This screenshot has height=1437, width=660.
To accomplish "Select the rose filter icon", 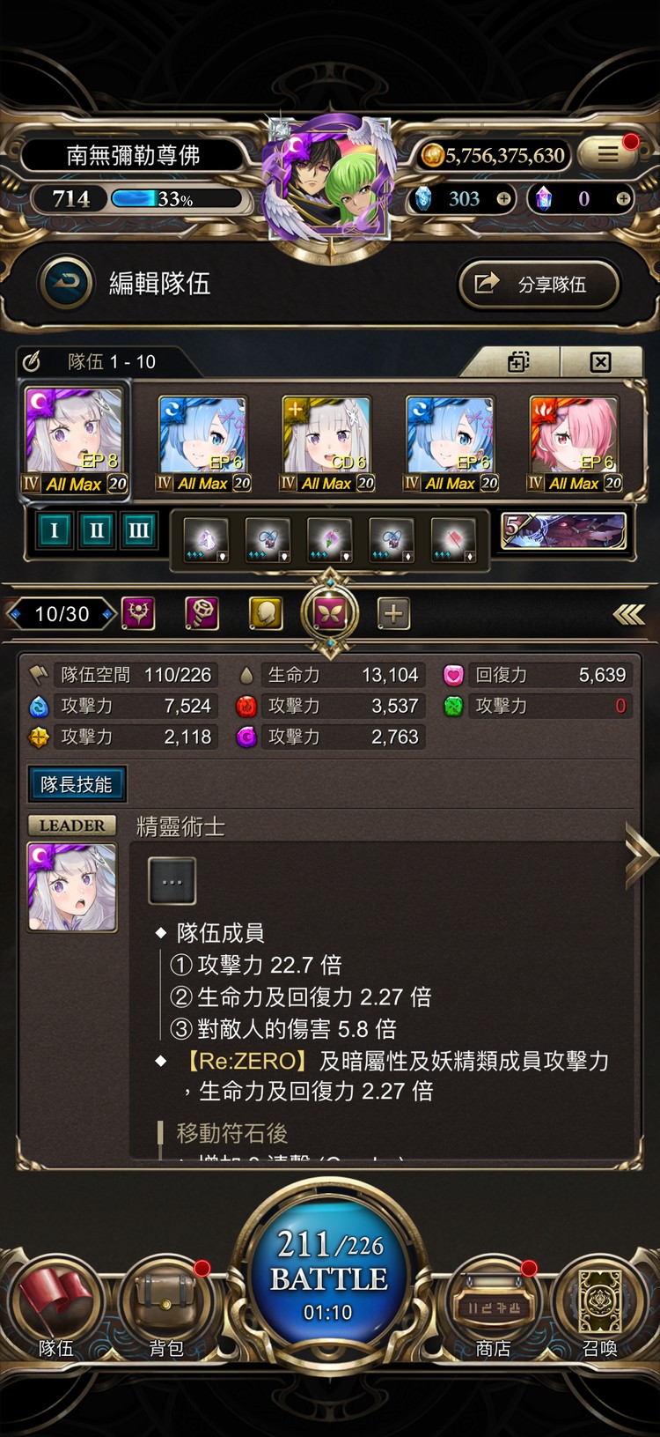I will (202, 613).
